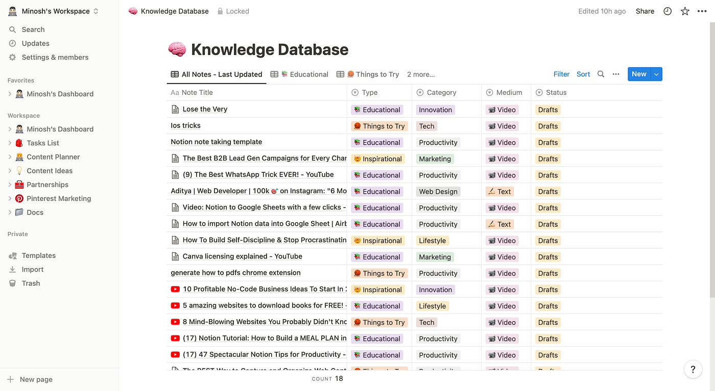Expand Minosh's Dashboard under Favorites
715x391 pixels.
pos(10,94)
